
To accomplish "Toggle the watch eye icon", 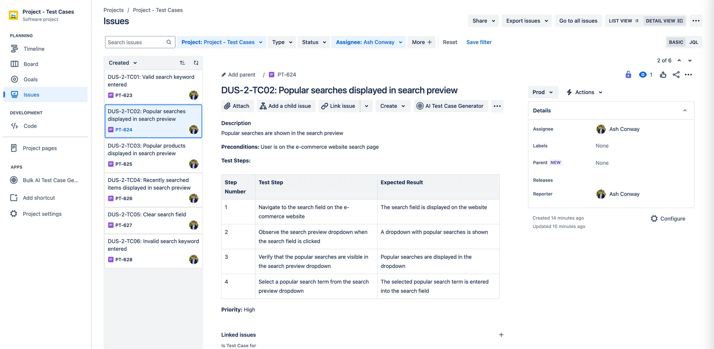I will click(643, 75).
